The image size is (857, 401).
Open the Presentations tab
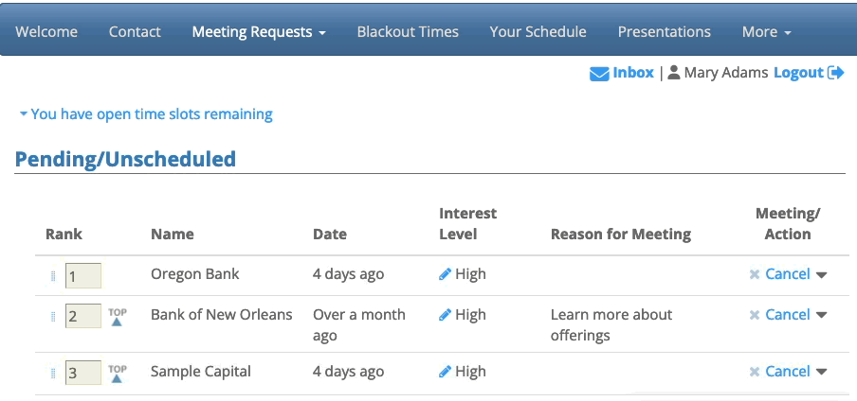tap(664, 32)
